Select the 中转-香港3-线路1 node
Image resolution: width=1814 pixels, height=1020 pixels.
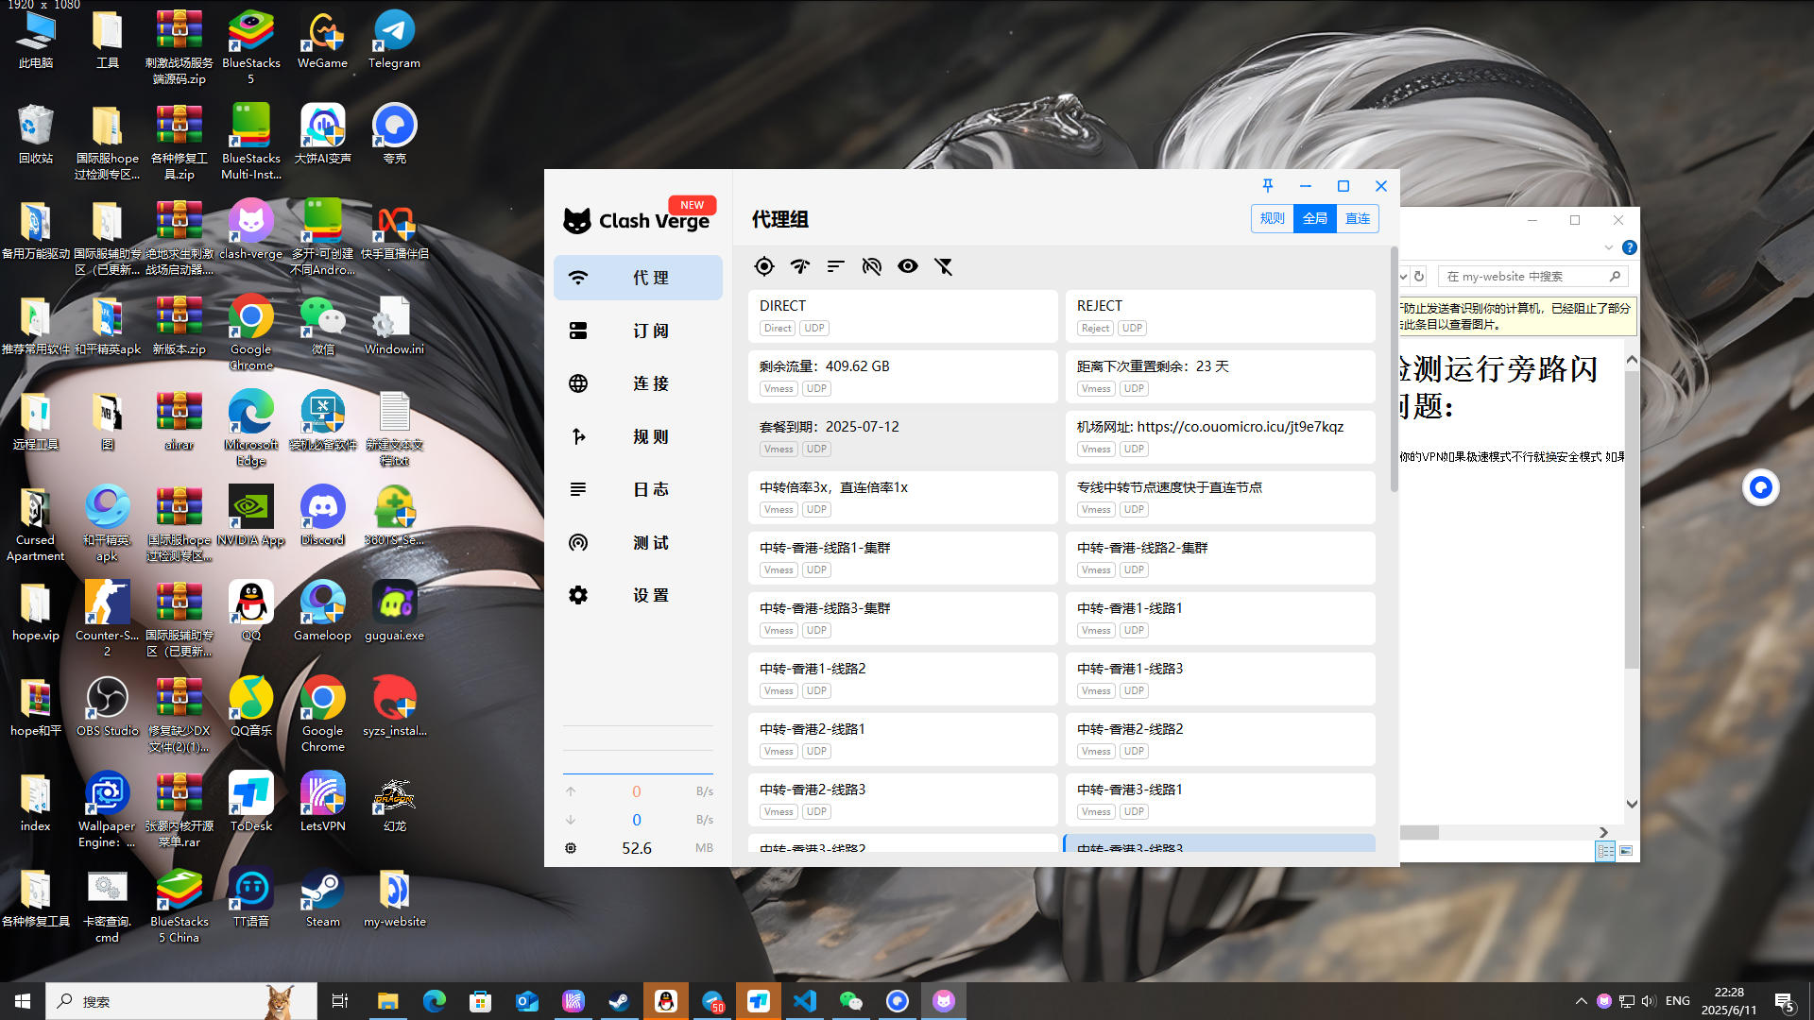click(1220, 799)
